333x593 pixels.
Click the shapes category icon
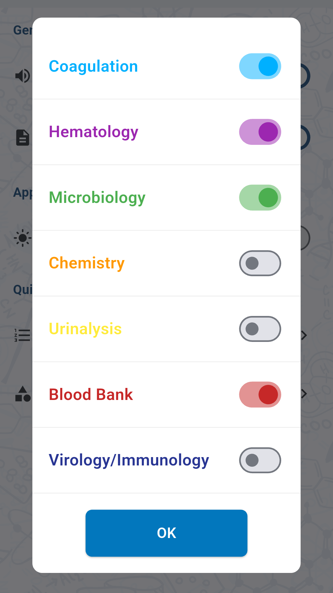pyautogui.click(x=23, y=394)
